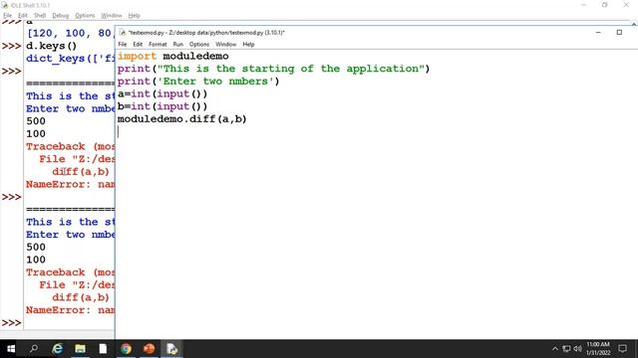The width and height of the screenshot is (638, 358).
Task: Open Edit menu in testexmod.py editor
Action: (x=138, y=44)
